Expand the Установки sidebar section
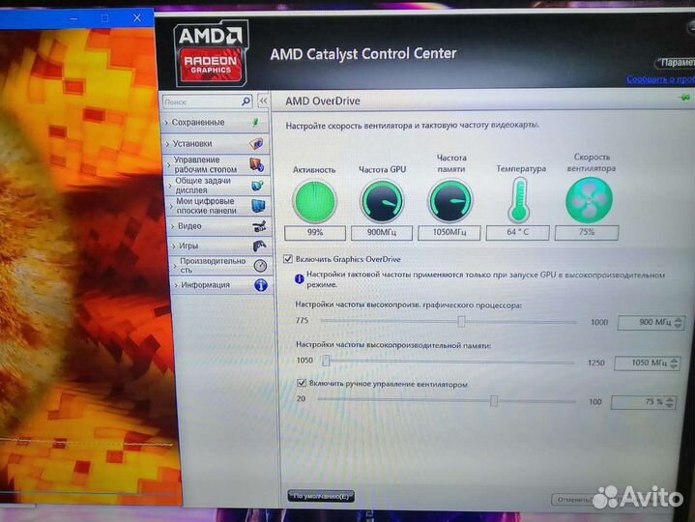Image resolution: width=695 pixels, height=522 pixels. click(216, 144)
